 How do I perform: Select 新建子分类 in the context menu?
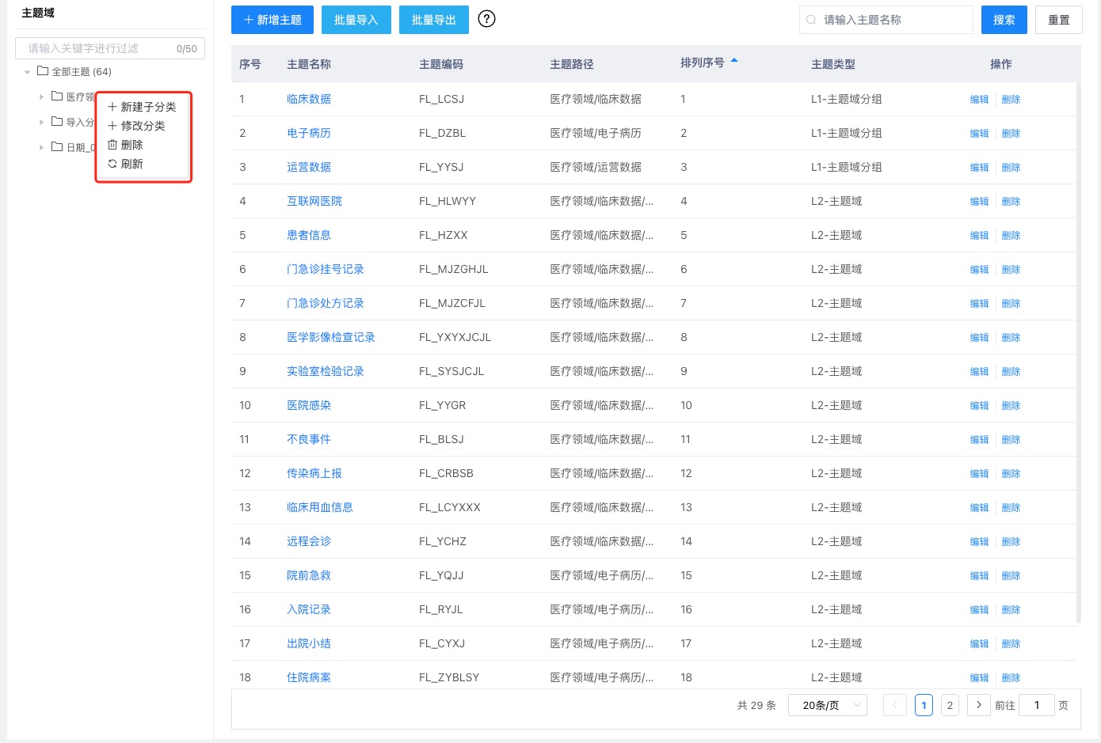pos(143,107)
